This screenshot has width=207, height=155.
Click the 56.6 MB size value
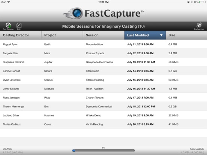pos(173,62)
